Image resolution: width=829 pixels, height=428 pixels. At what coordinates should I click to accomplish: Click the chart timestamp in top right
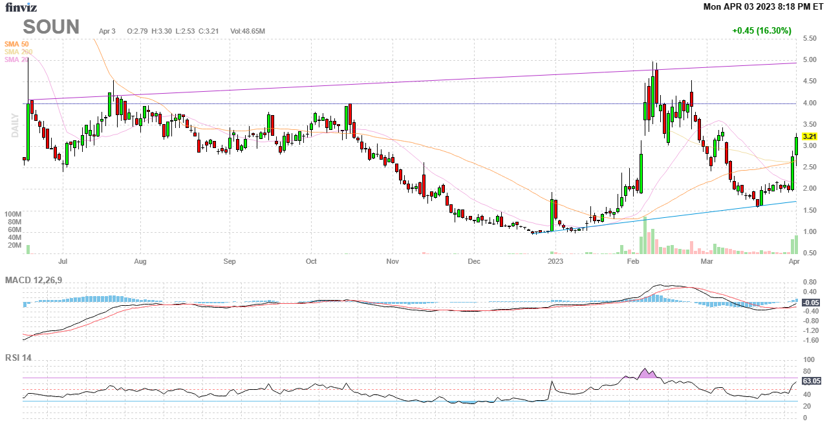[x=763, y=6]
